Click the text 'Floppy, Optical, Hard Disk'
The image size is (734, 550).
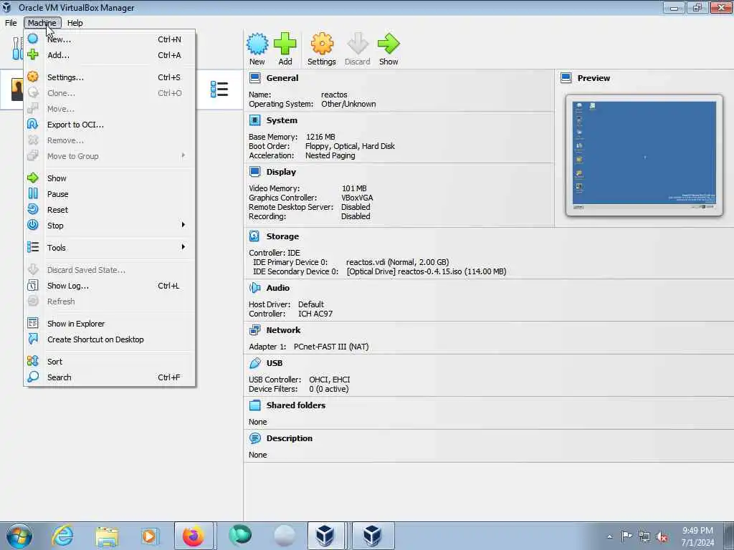350,146
